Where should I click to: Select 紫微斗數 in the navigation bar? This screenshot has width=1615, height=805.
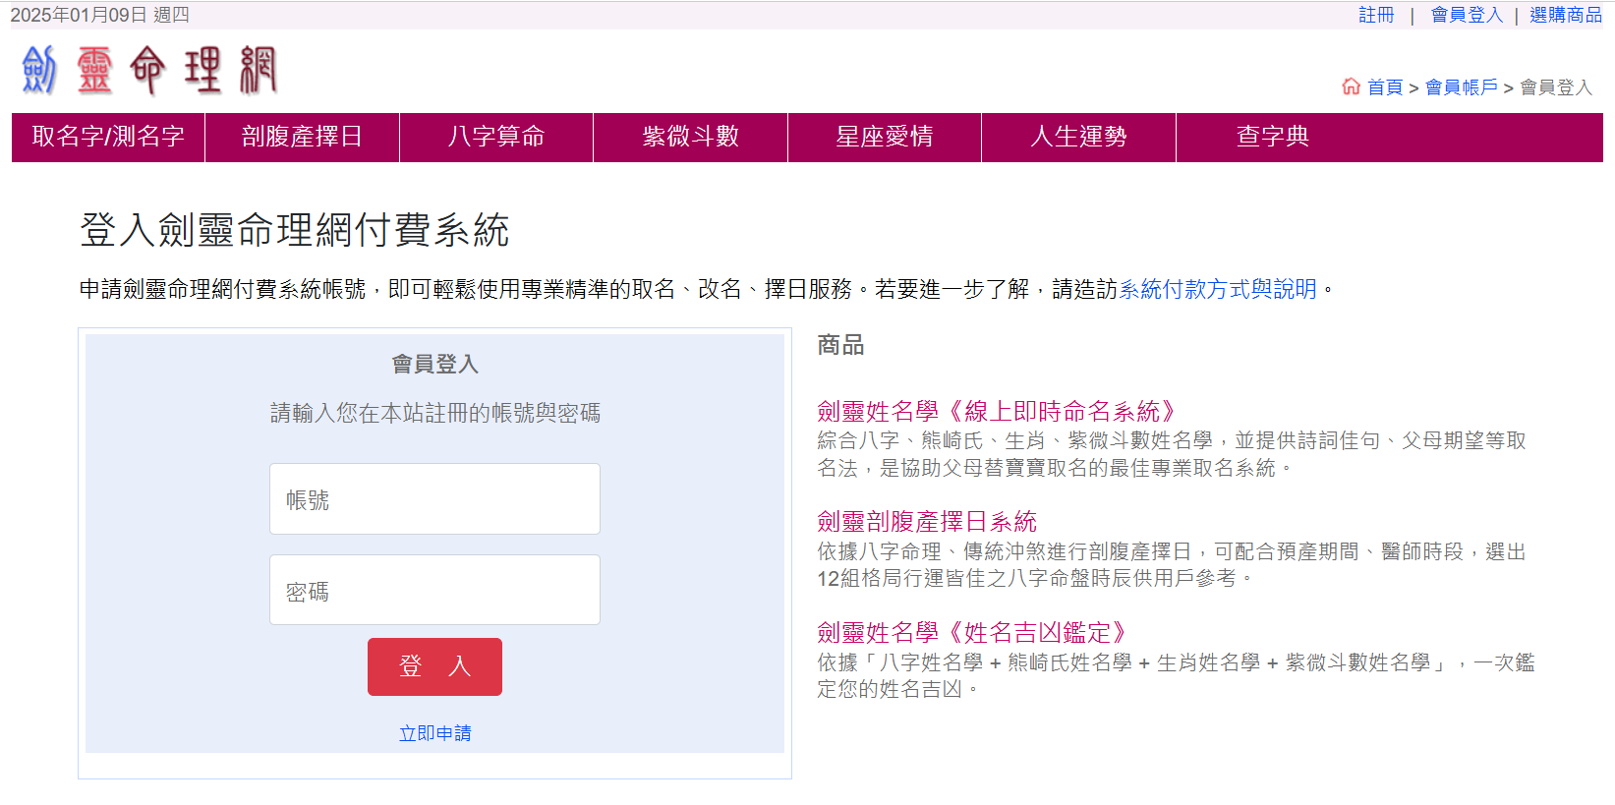[690, 137]
